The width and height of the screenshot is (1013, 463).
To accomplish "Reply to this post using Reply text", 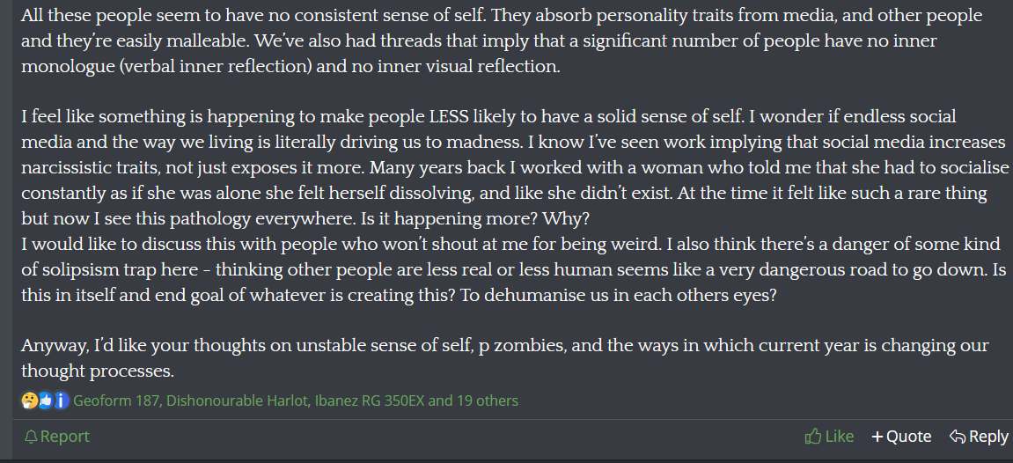I will (x=988, y=437).
